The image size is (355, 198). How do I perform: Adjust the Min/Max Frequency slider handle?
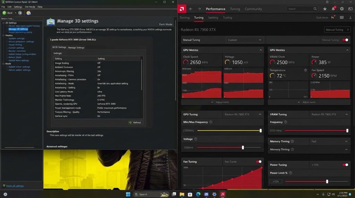pos(261,130)
